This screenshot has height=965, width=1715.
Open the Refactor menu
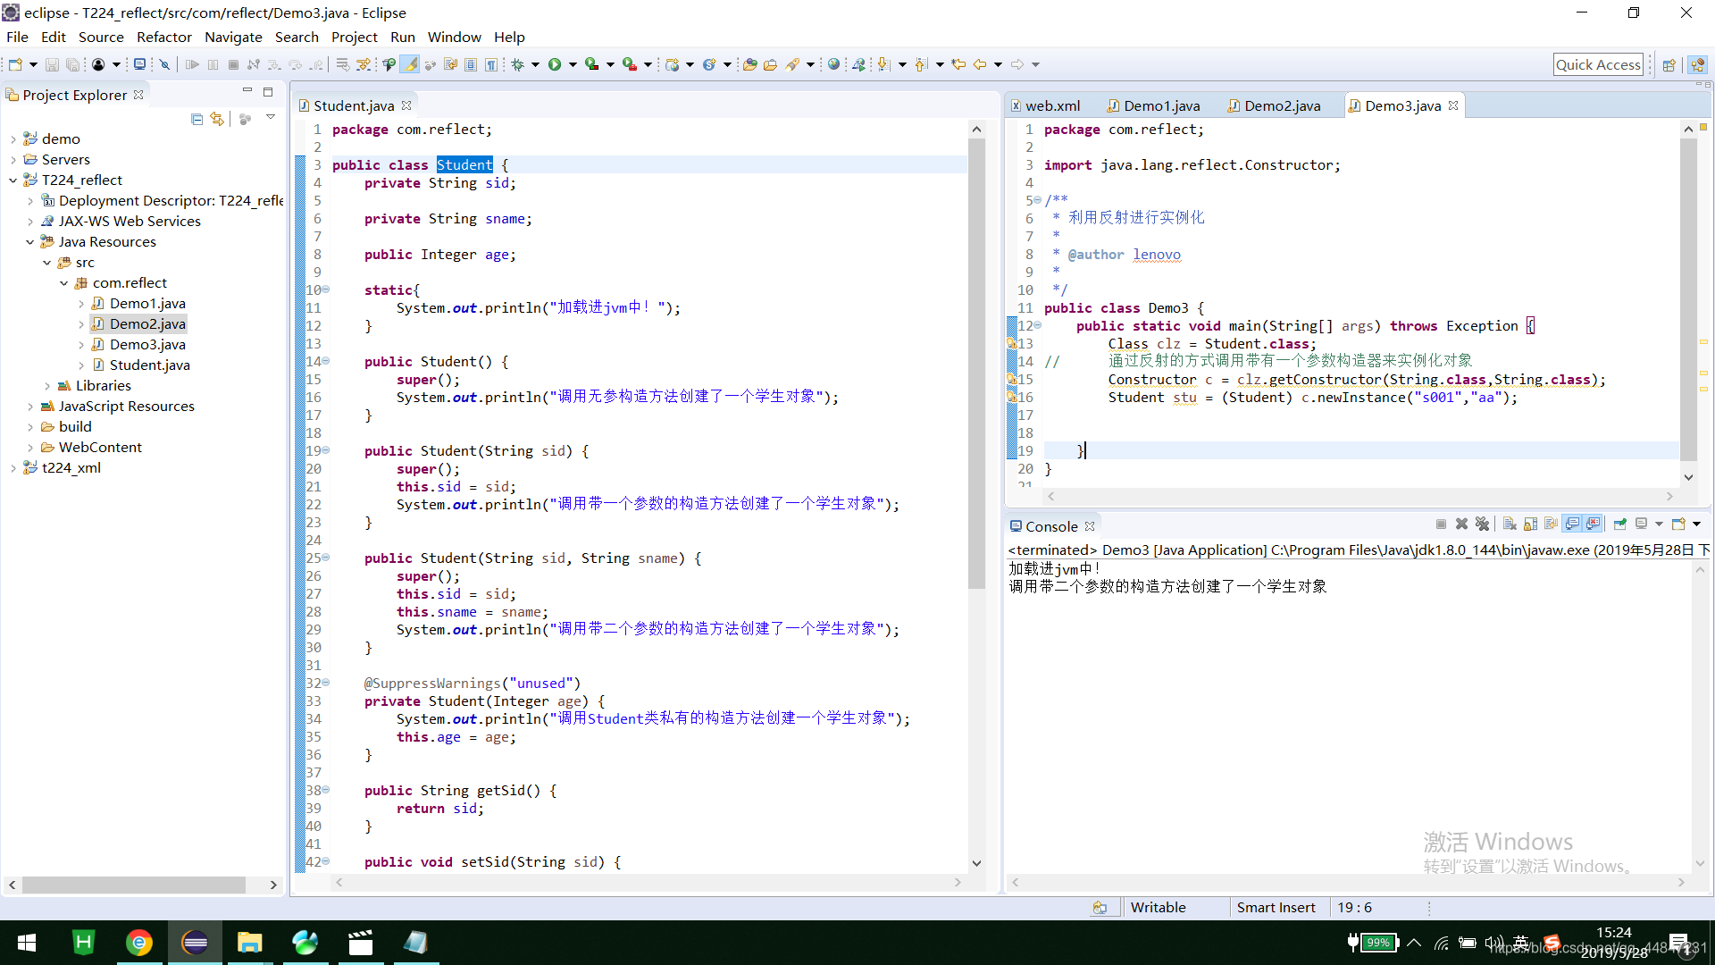(163, 37)
